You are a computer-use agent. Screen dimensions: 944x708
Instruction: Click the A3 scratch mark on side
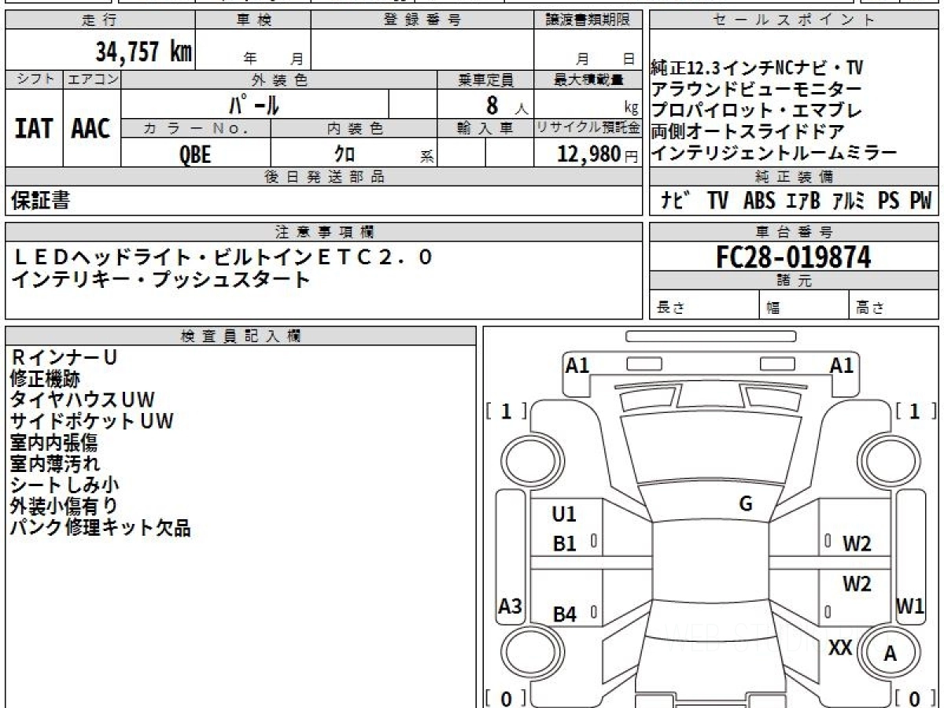511,607
